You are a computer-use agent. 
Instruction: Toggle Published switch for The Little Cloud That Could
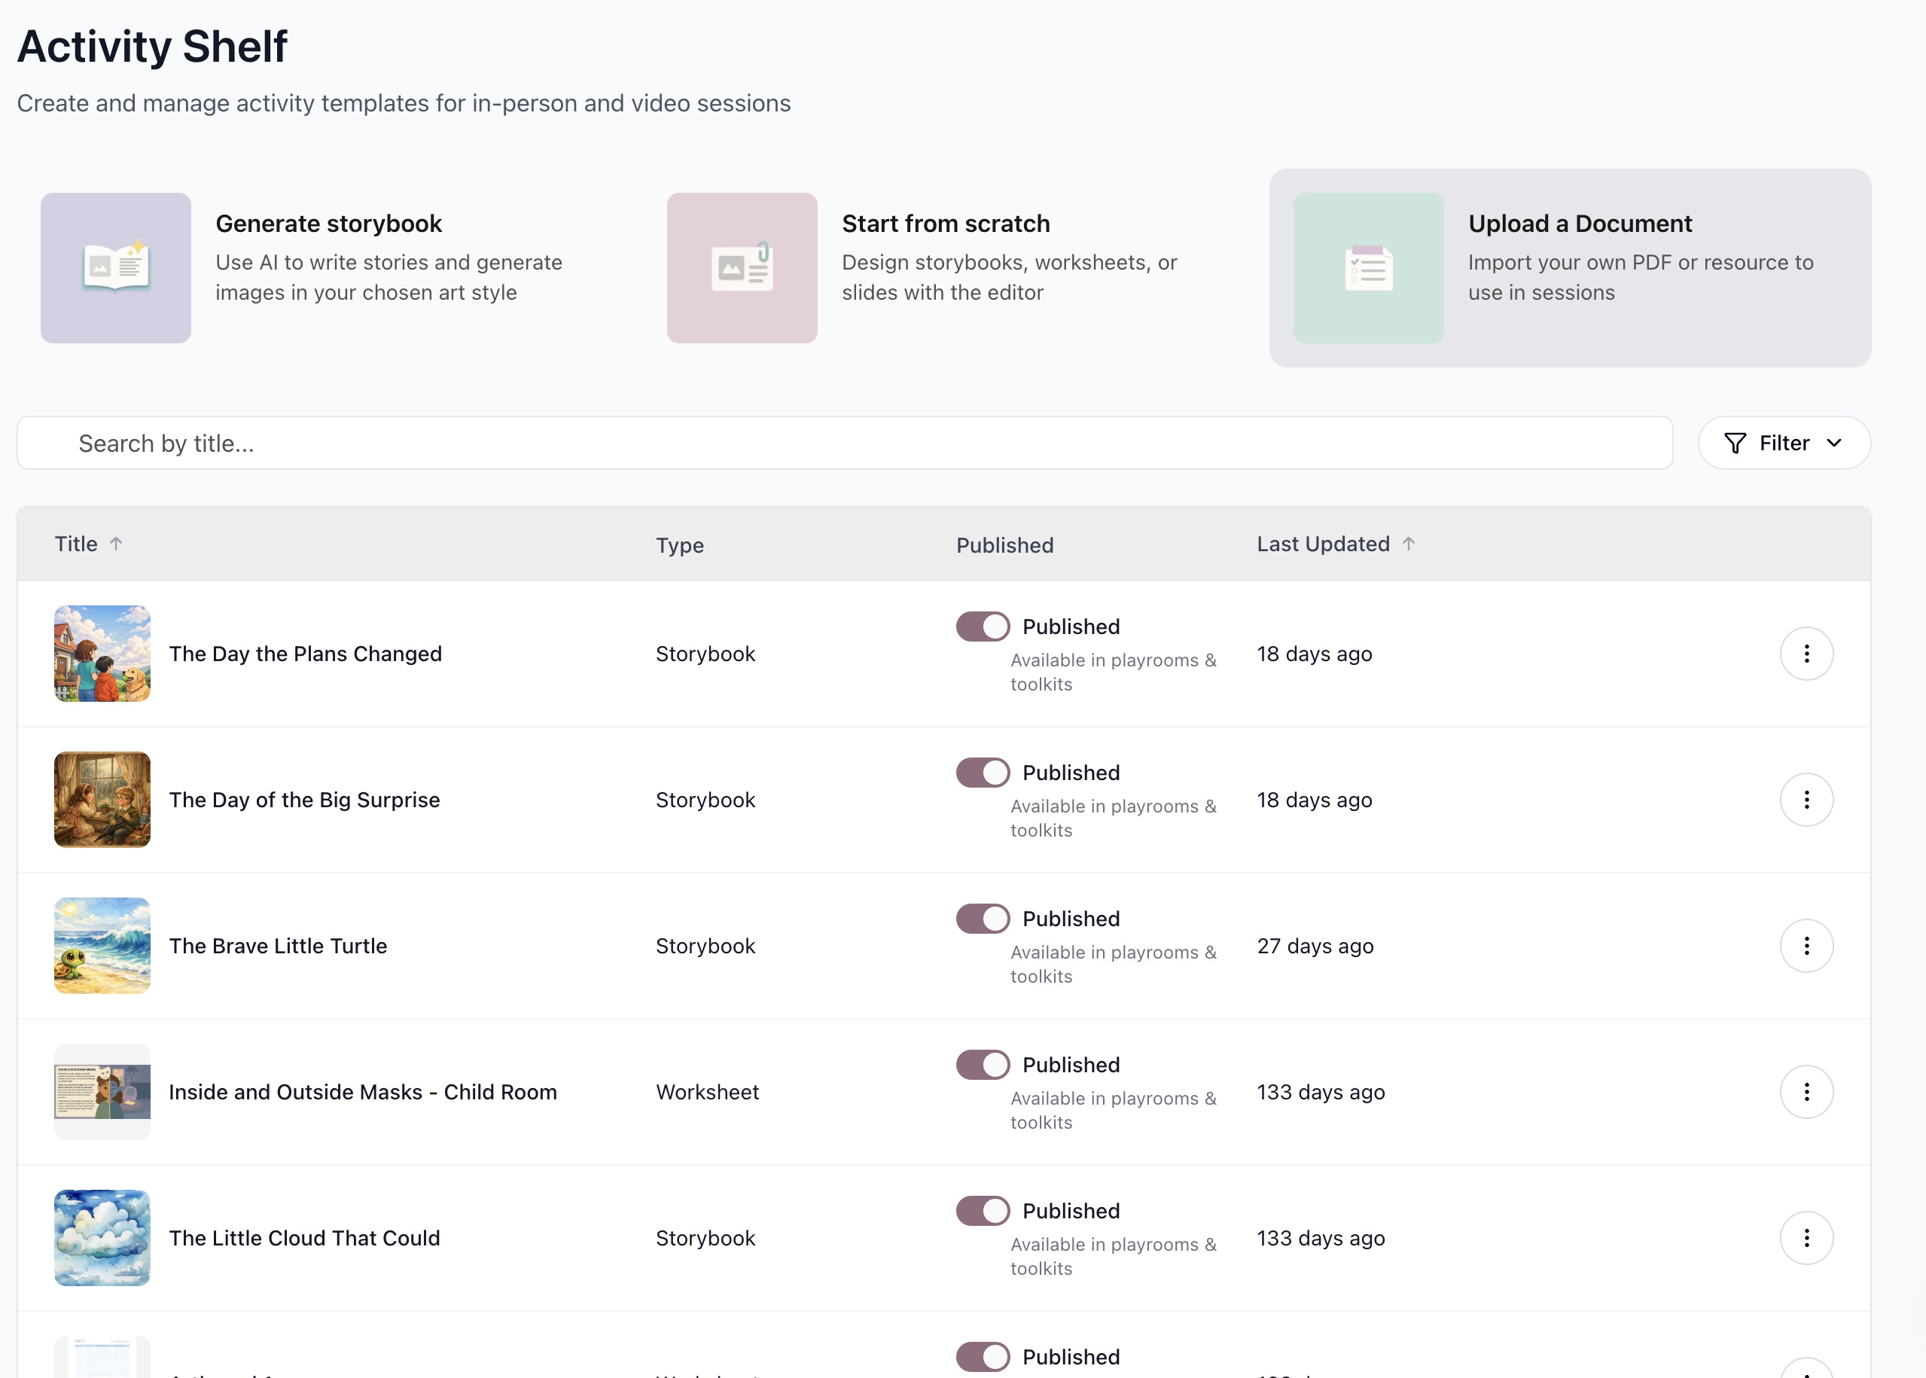click(x=983, y=1210)
